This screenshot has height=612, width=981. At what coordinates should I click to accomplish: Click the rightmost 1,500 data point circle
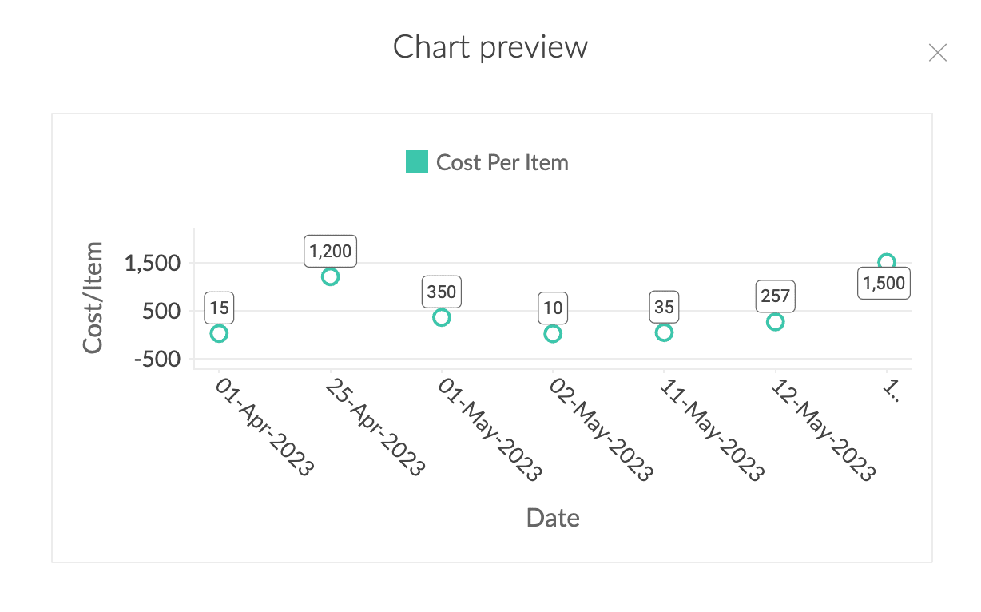point(886,261)
